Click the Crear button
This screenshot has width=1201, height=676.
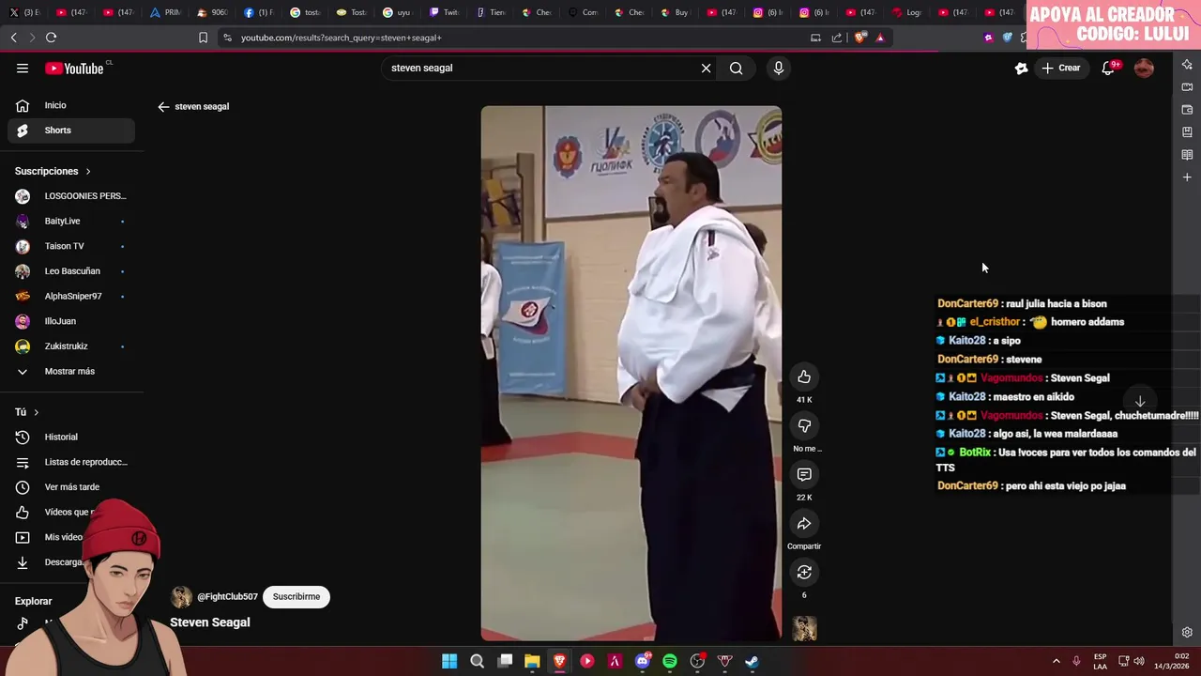tap(1061, 68)
